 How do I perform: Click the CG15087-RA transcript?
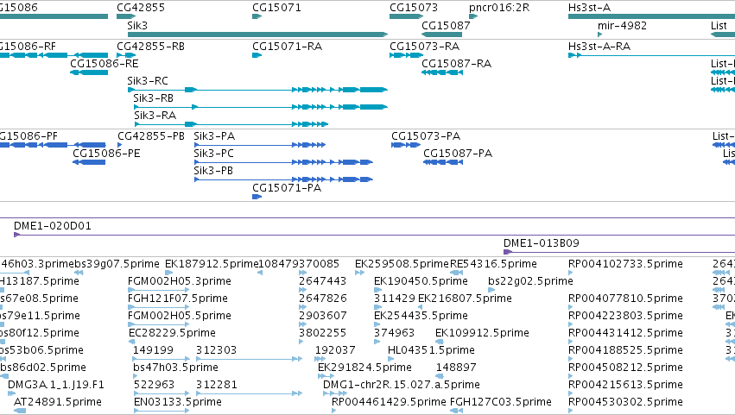[441, 72]
